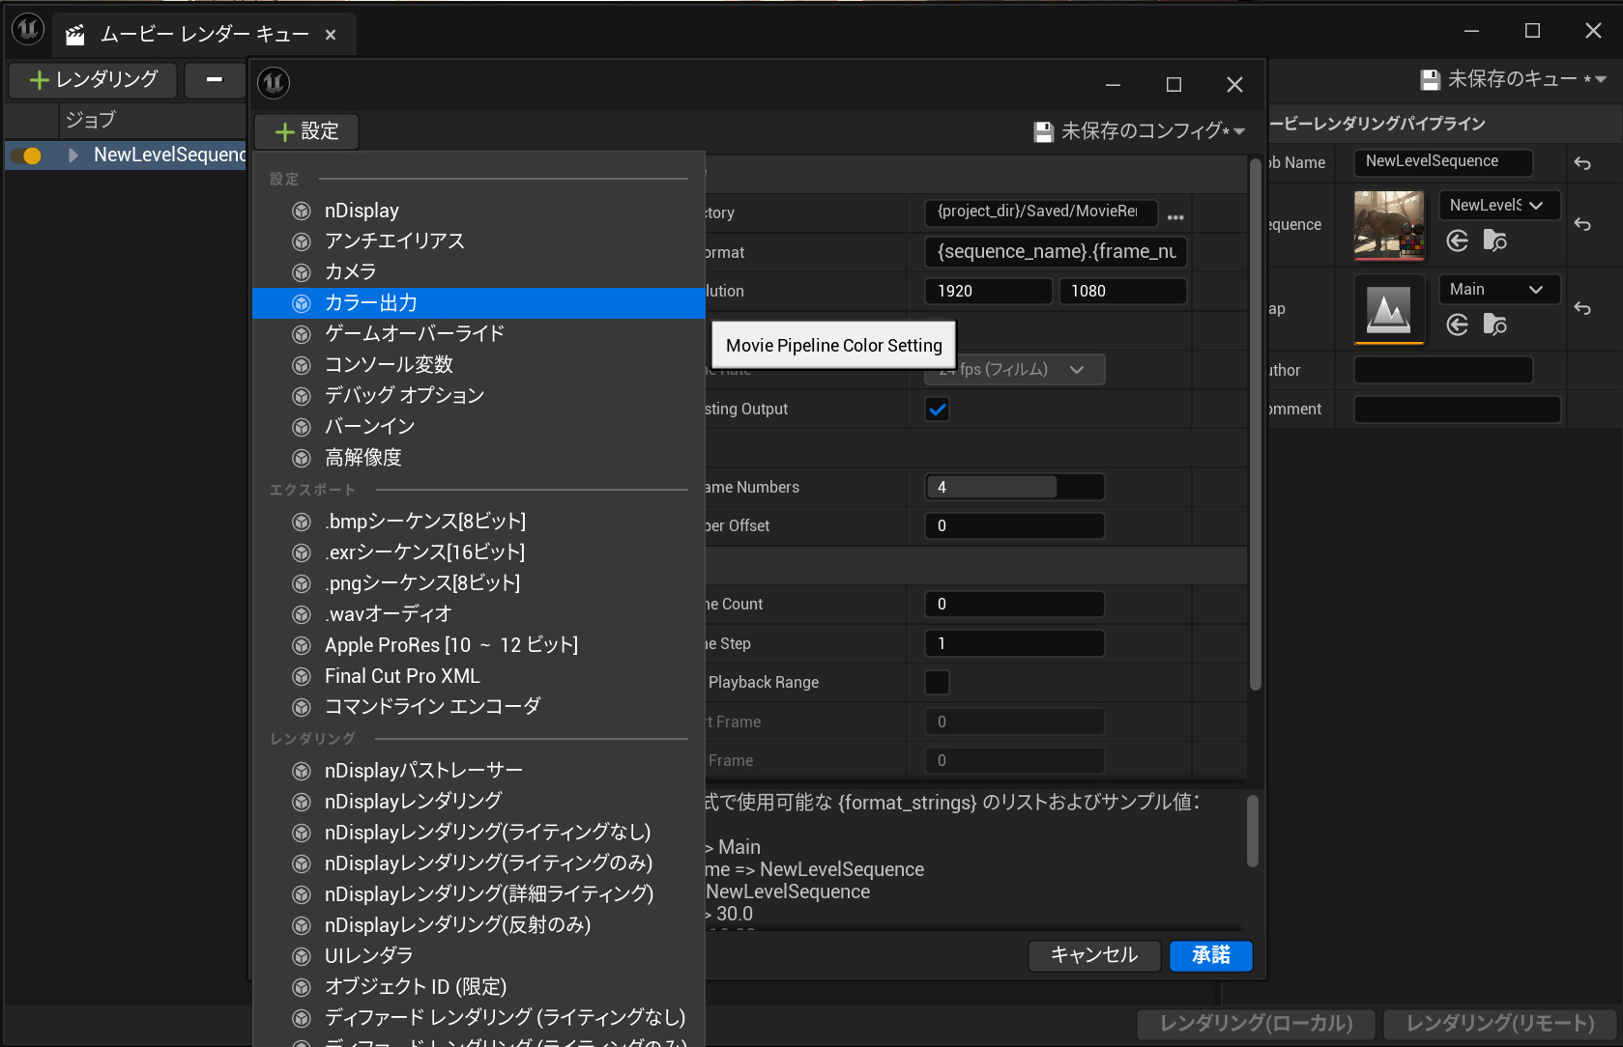The image size is (1623, 1047).
Task: Click the use selected asset arrow for map
Action: tap(1458, 325)
